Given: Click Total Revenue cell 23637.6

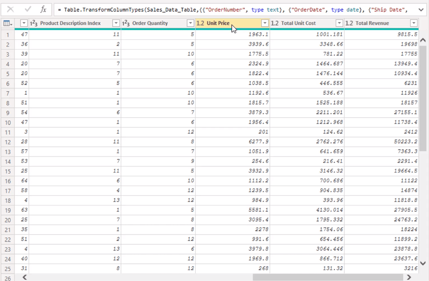Looking at the screenshot, I should pyautogui.click(x=381, y=259).
